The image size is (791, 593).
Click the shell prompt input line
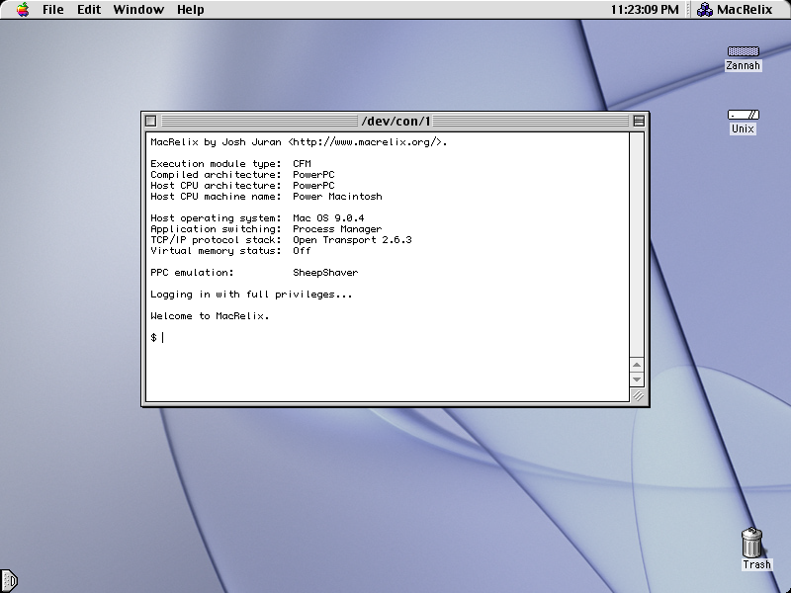(x=388, y=338)
